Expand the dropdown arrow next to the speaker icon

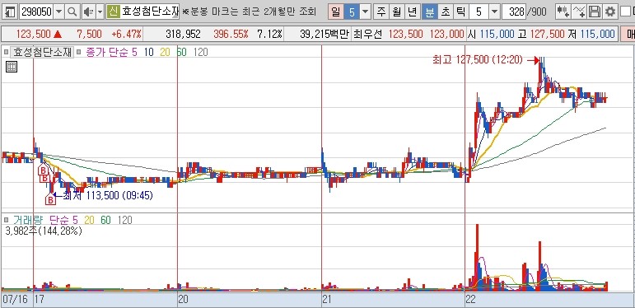point(100,12)
